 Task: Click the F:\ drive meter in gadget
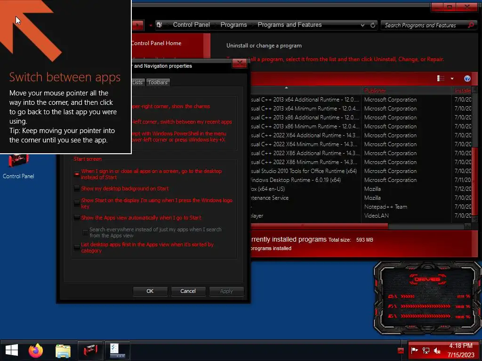pyautogui.click(x=429, y=306)
